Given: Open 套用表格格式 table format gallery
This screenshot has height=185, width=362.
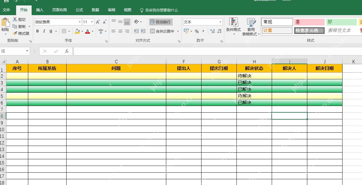Looking at the screenshot, I should tap(251, 27).
